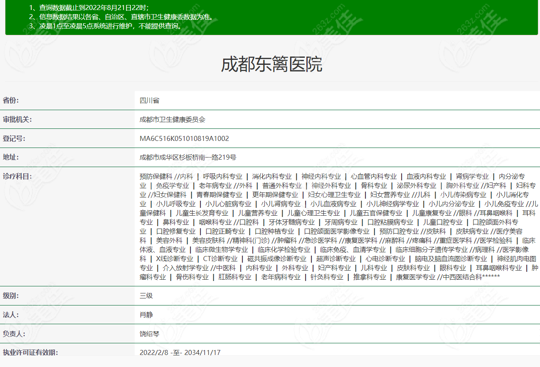Screen dimensions: 540x367
Task: Click 血液内科专业 in the department list
Action: click(426, 176)
